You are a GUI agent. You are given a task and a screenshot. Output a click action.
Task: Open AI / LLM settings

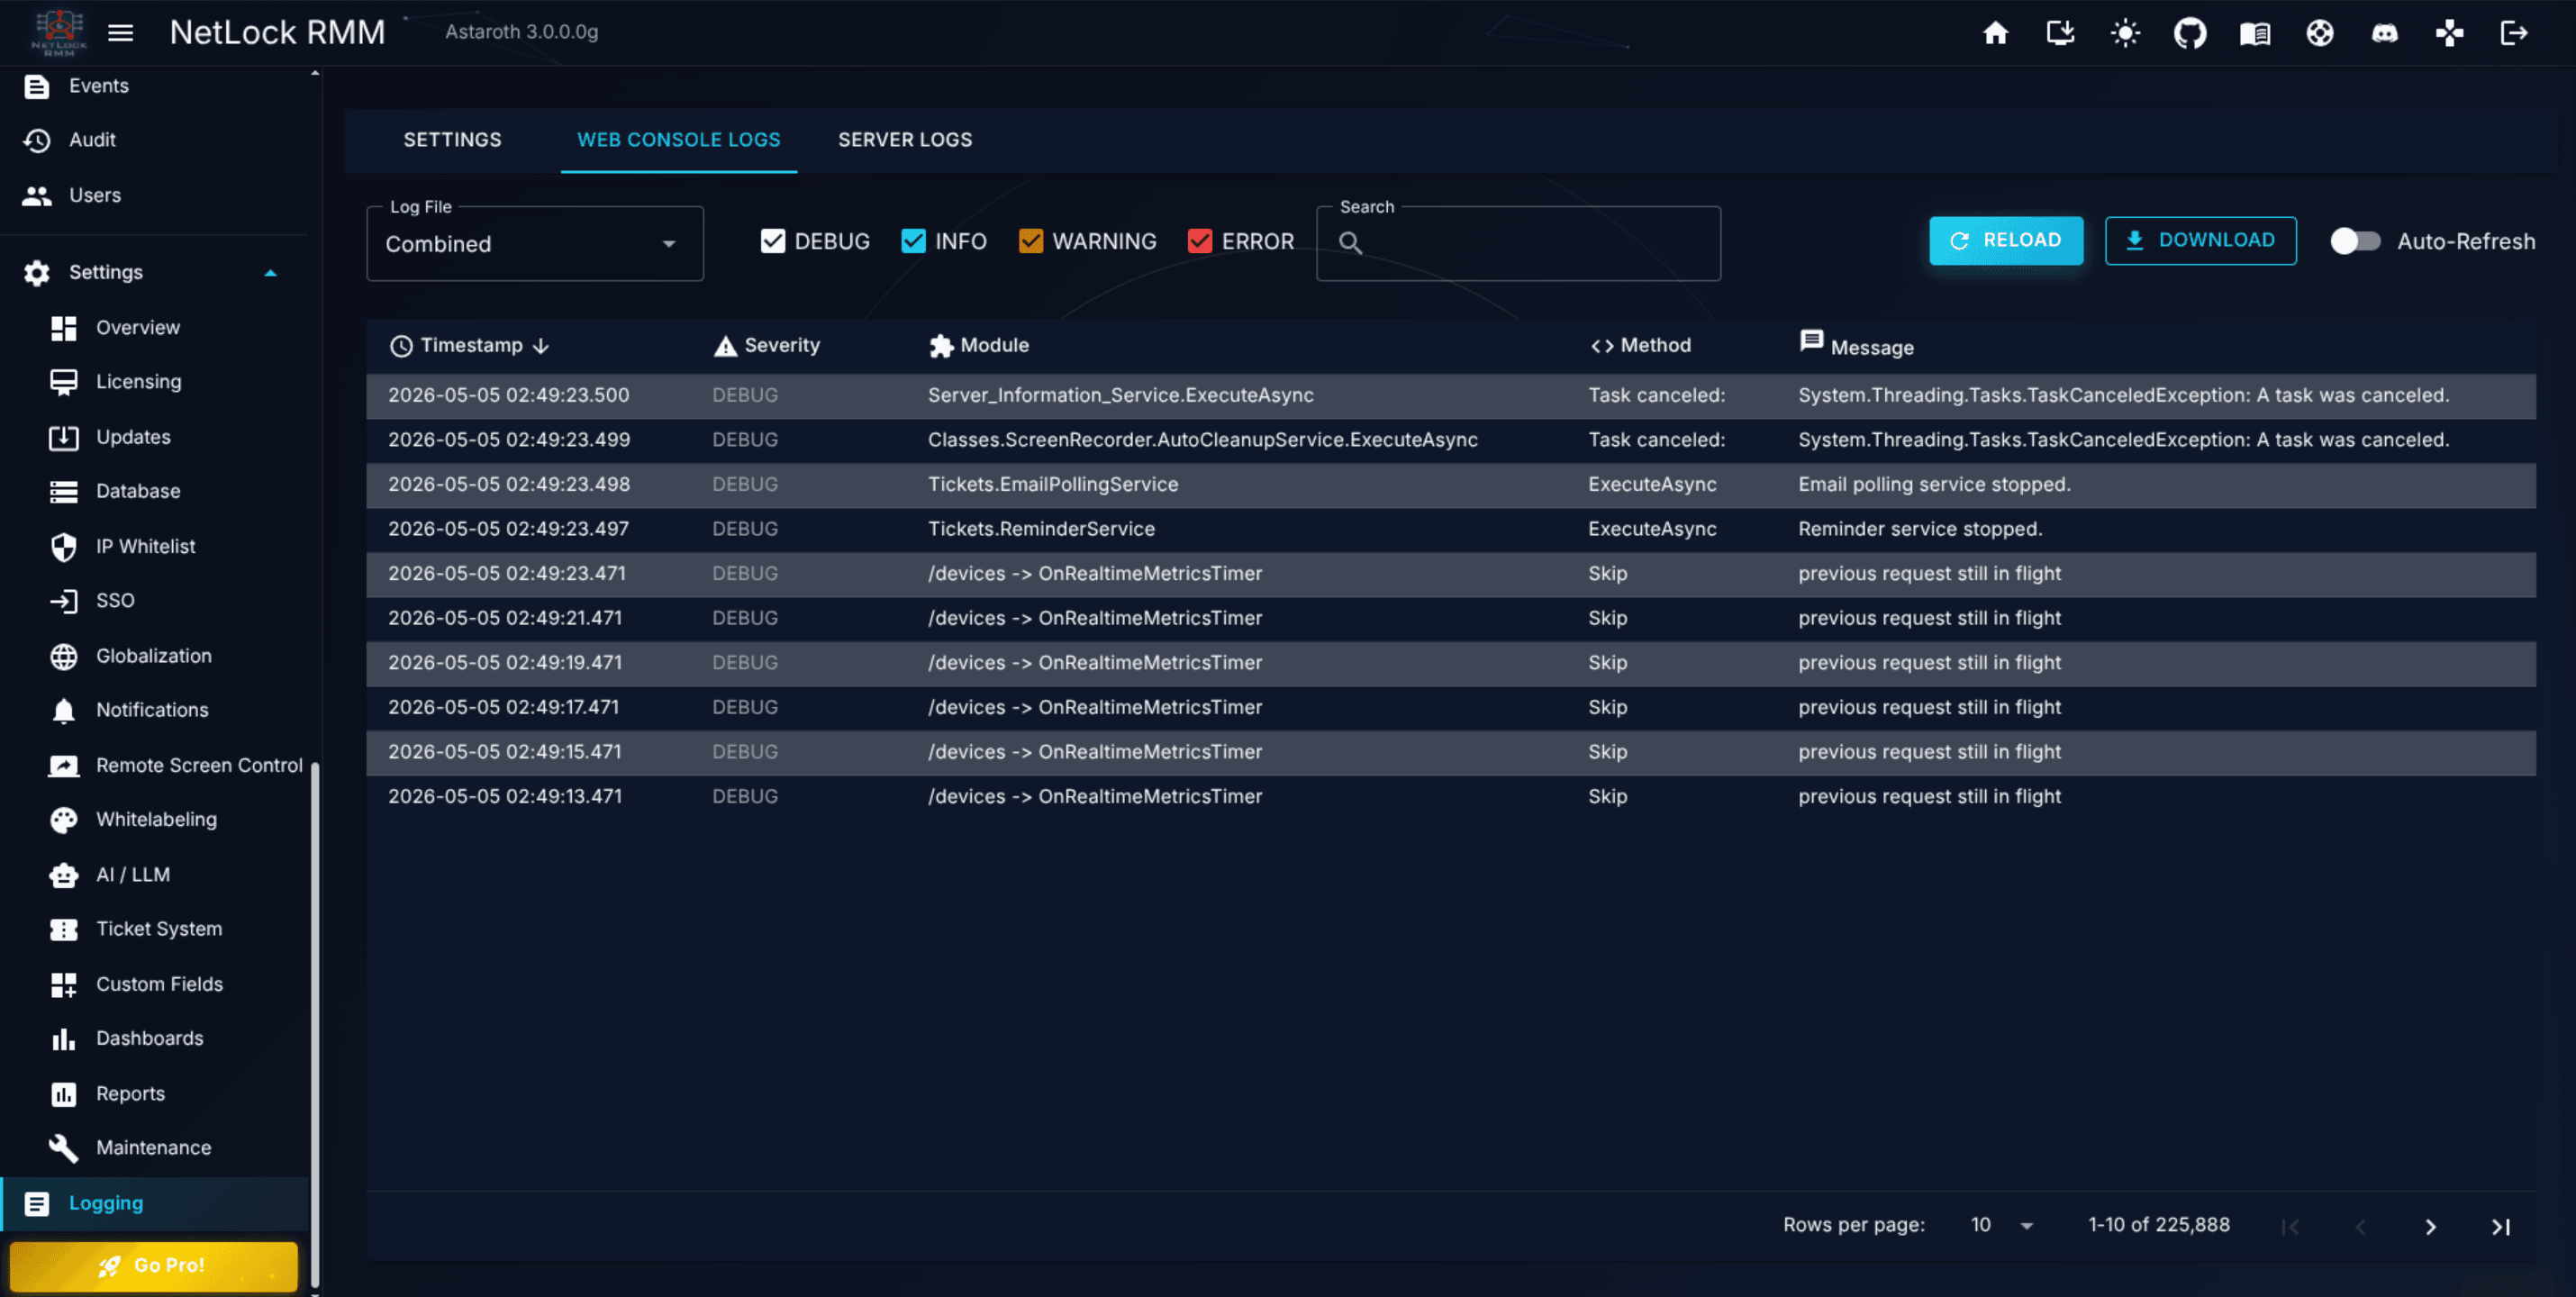[155, 874]
